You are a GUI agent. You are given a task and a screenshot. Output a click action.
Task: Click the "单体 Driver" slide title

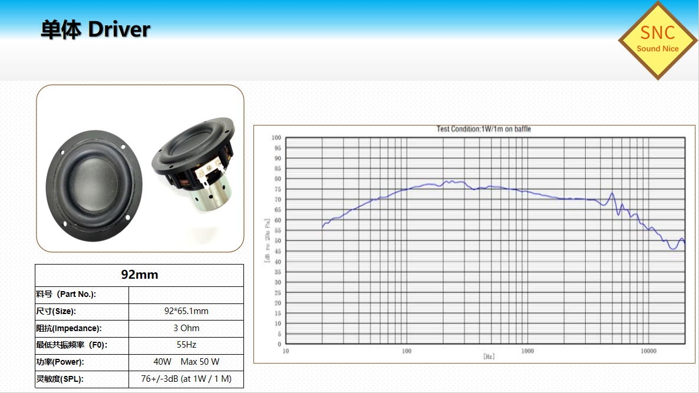point(95,29)
